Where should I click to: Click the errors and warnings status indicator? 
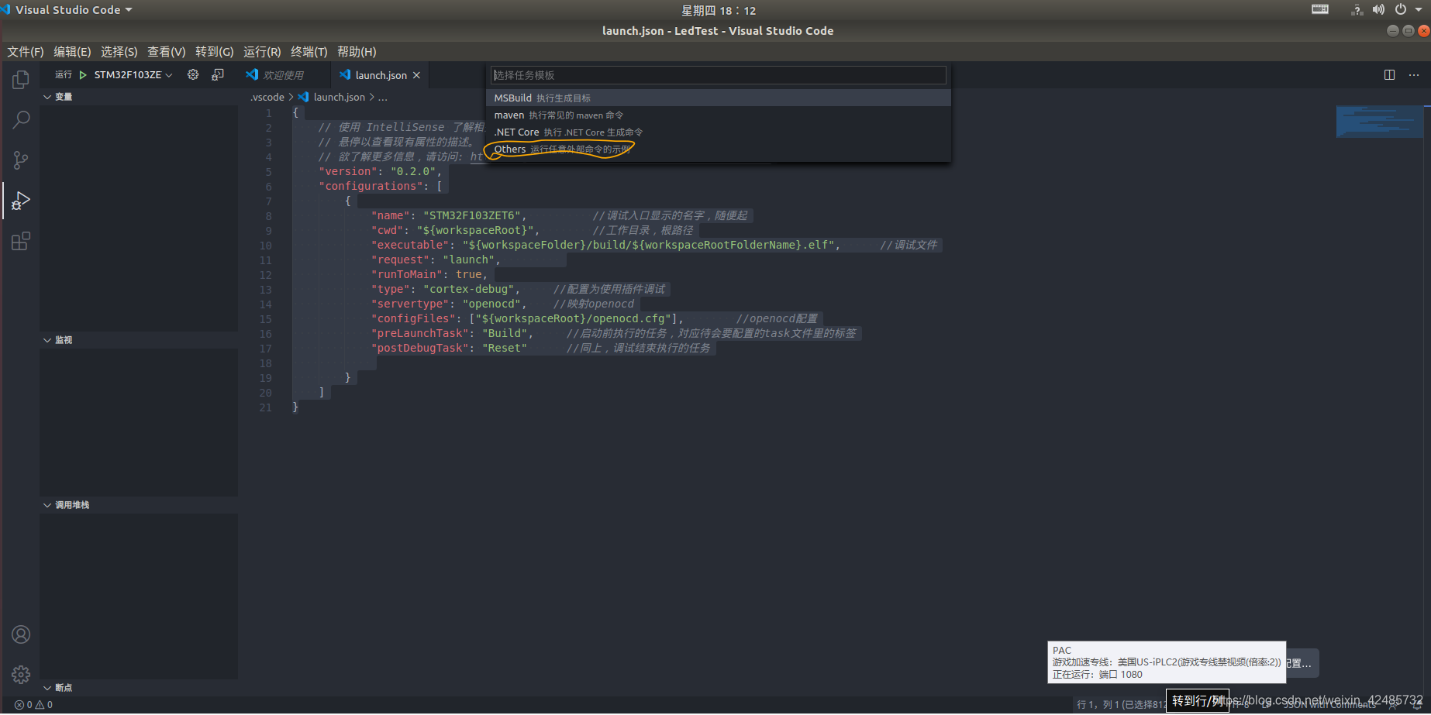[33, 705]
